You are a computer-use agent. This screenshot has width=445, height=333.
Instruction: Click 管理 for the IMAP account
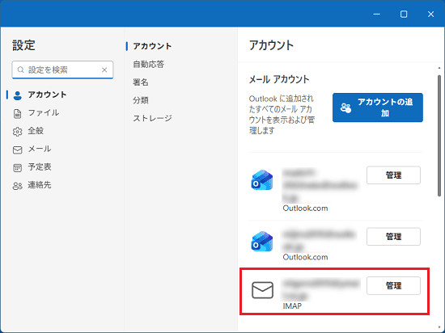tap(393, 285)
